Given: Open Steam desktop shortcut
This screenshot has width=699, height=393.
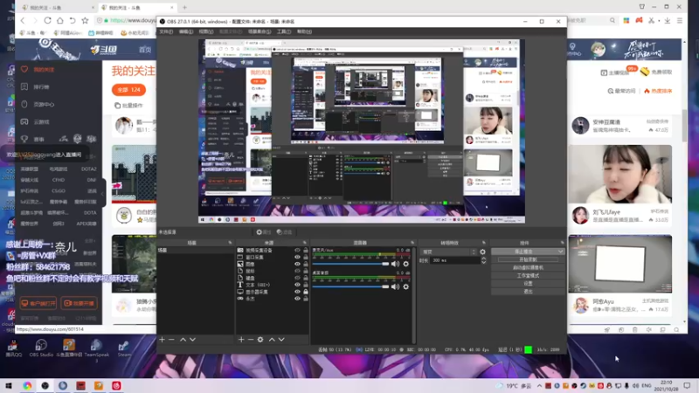Looking at the screenshot, I should [x=124, y=348].
